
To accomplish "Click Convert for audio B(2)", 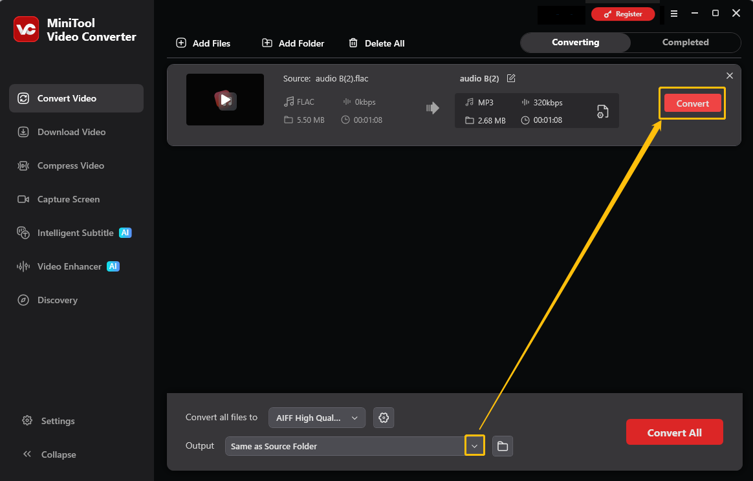I will point(692,103).
